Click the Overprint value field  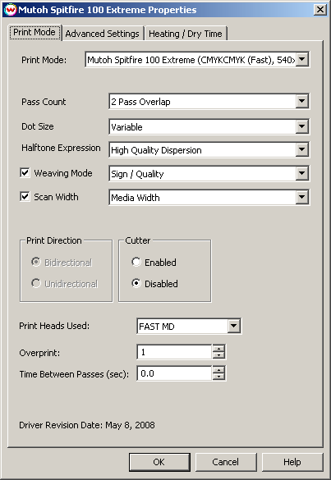tap(174, 352)
